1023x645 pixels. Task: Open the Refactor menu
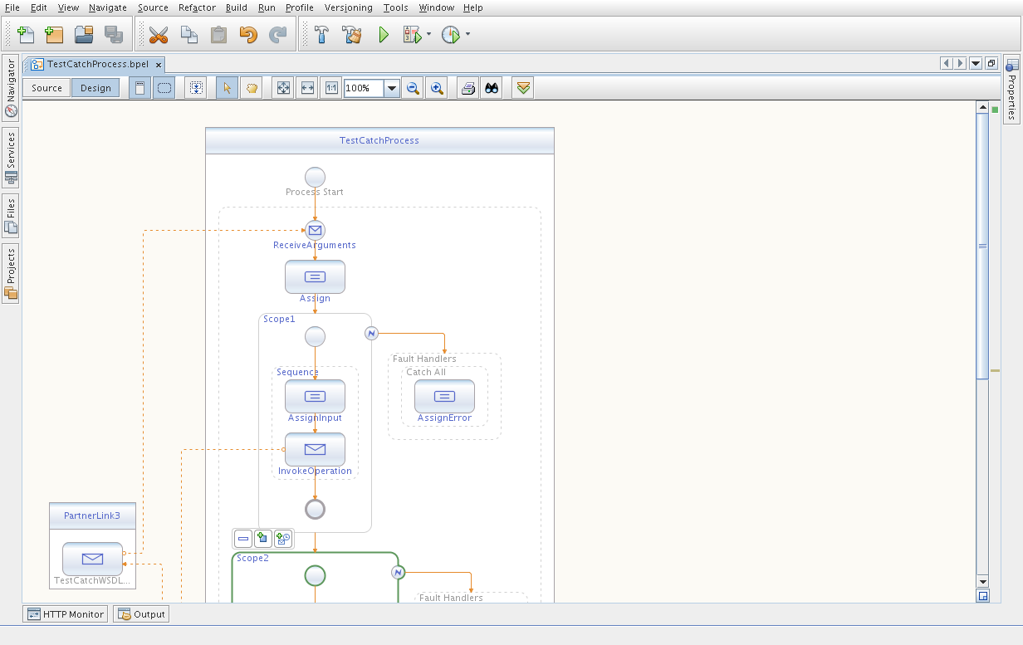tap(197, 7)
